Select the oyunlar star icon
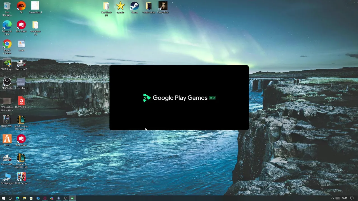The height and width of the screenshot is (201, 358). [120, 7]
